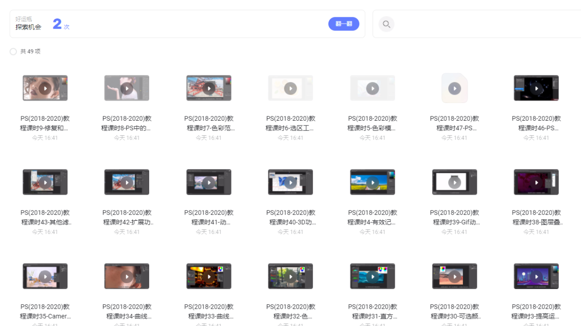Click the play icon on 课时40-3D功 video
The width and height of the screenshot is (581, 326).
[x=290, y=182]
